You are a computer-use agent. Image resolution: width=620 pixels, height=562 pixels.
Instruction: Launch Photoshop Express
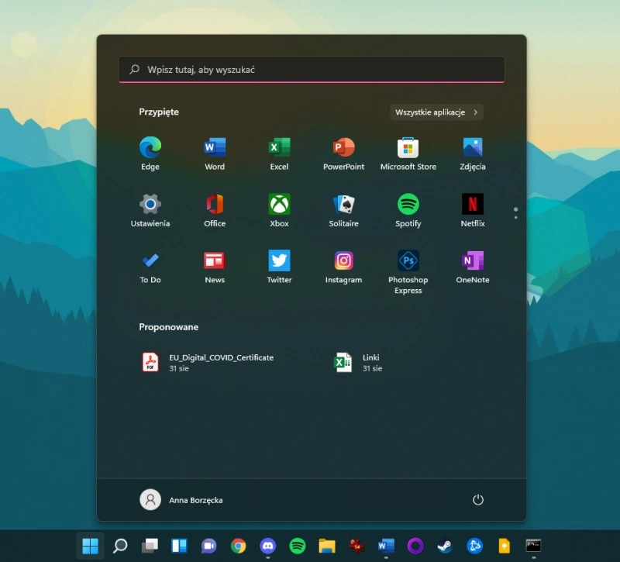click(x=408, y=262)
